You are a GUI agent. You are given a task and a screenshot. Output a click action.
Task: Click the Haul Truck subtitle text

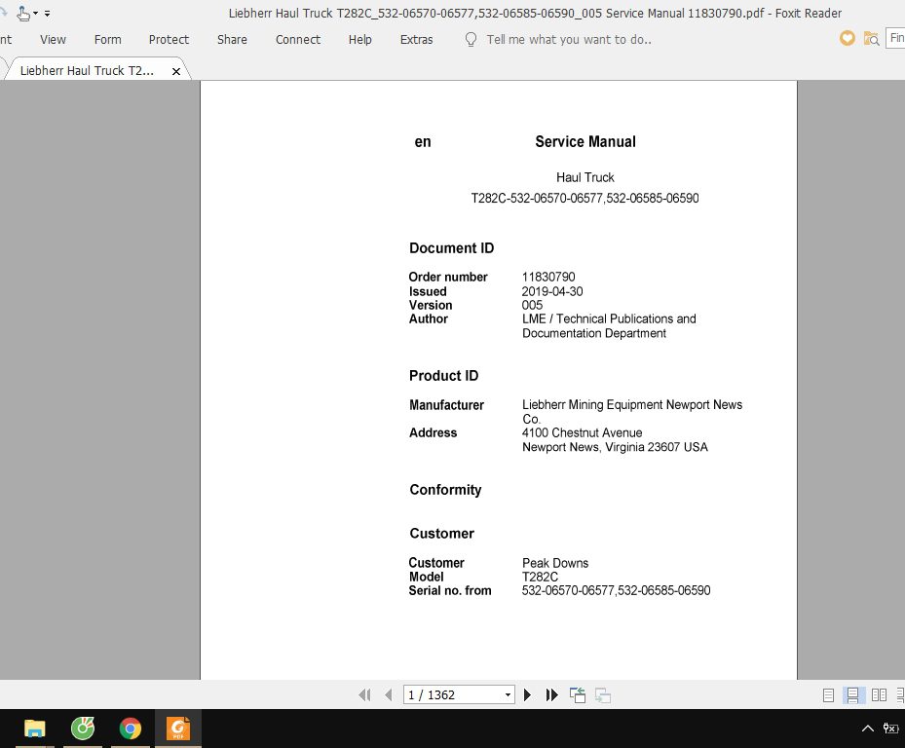pyautogui.click(x=585, y=177)
